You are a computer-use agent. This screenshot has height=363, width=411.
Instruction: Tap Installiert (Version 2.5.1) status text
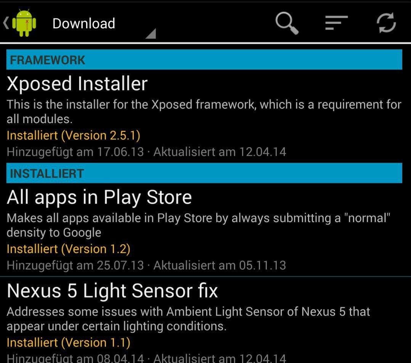coord(73,136)
